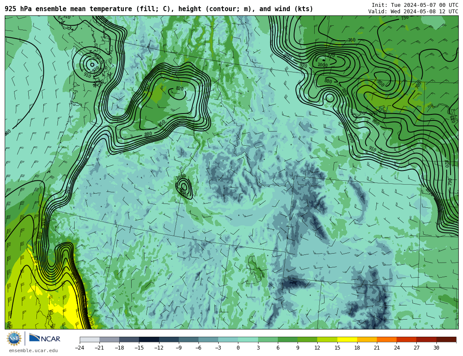Click the colorbar tick label '15'
The width and height of the screenshot is (463, 356).
click(x=337, y=348)
